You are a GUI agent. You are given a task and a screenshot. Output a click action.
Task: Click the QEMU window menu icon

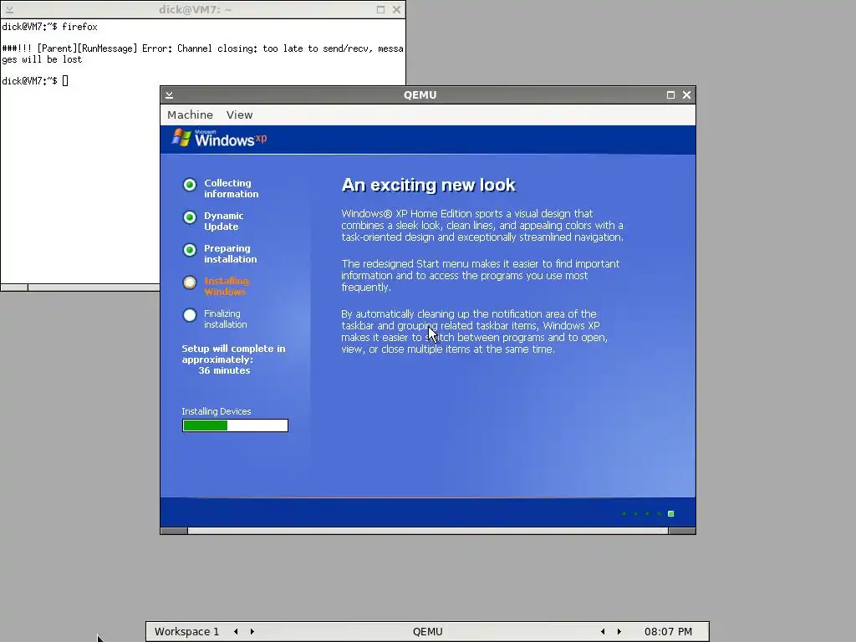coord(169,95)
